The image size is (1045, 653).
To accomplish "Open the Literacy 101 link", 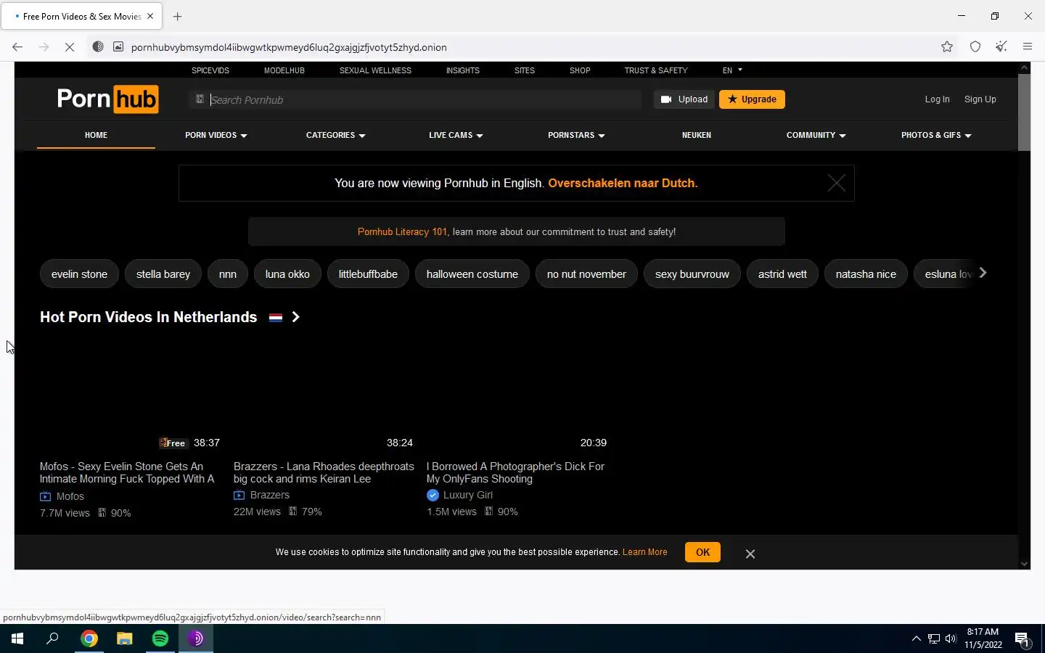I will [402, 232].
